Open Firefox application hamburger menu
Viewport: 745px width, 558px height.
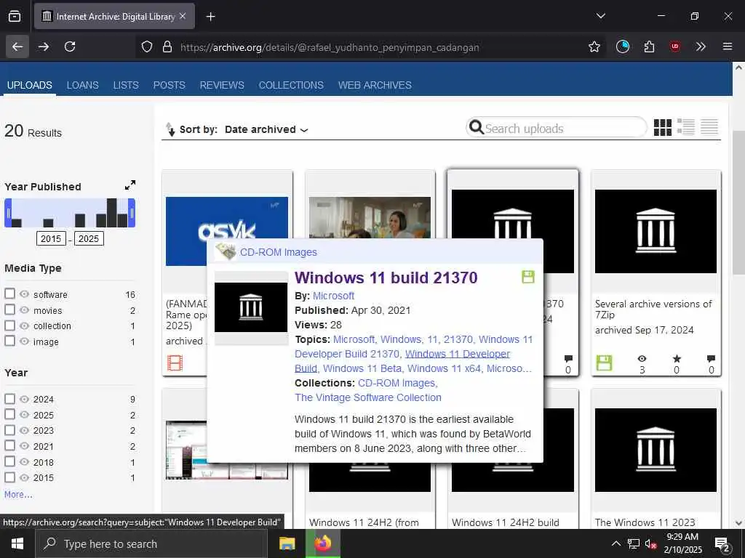point(727,46)
